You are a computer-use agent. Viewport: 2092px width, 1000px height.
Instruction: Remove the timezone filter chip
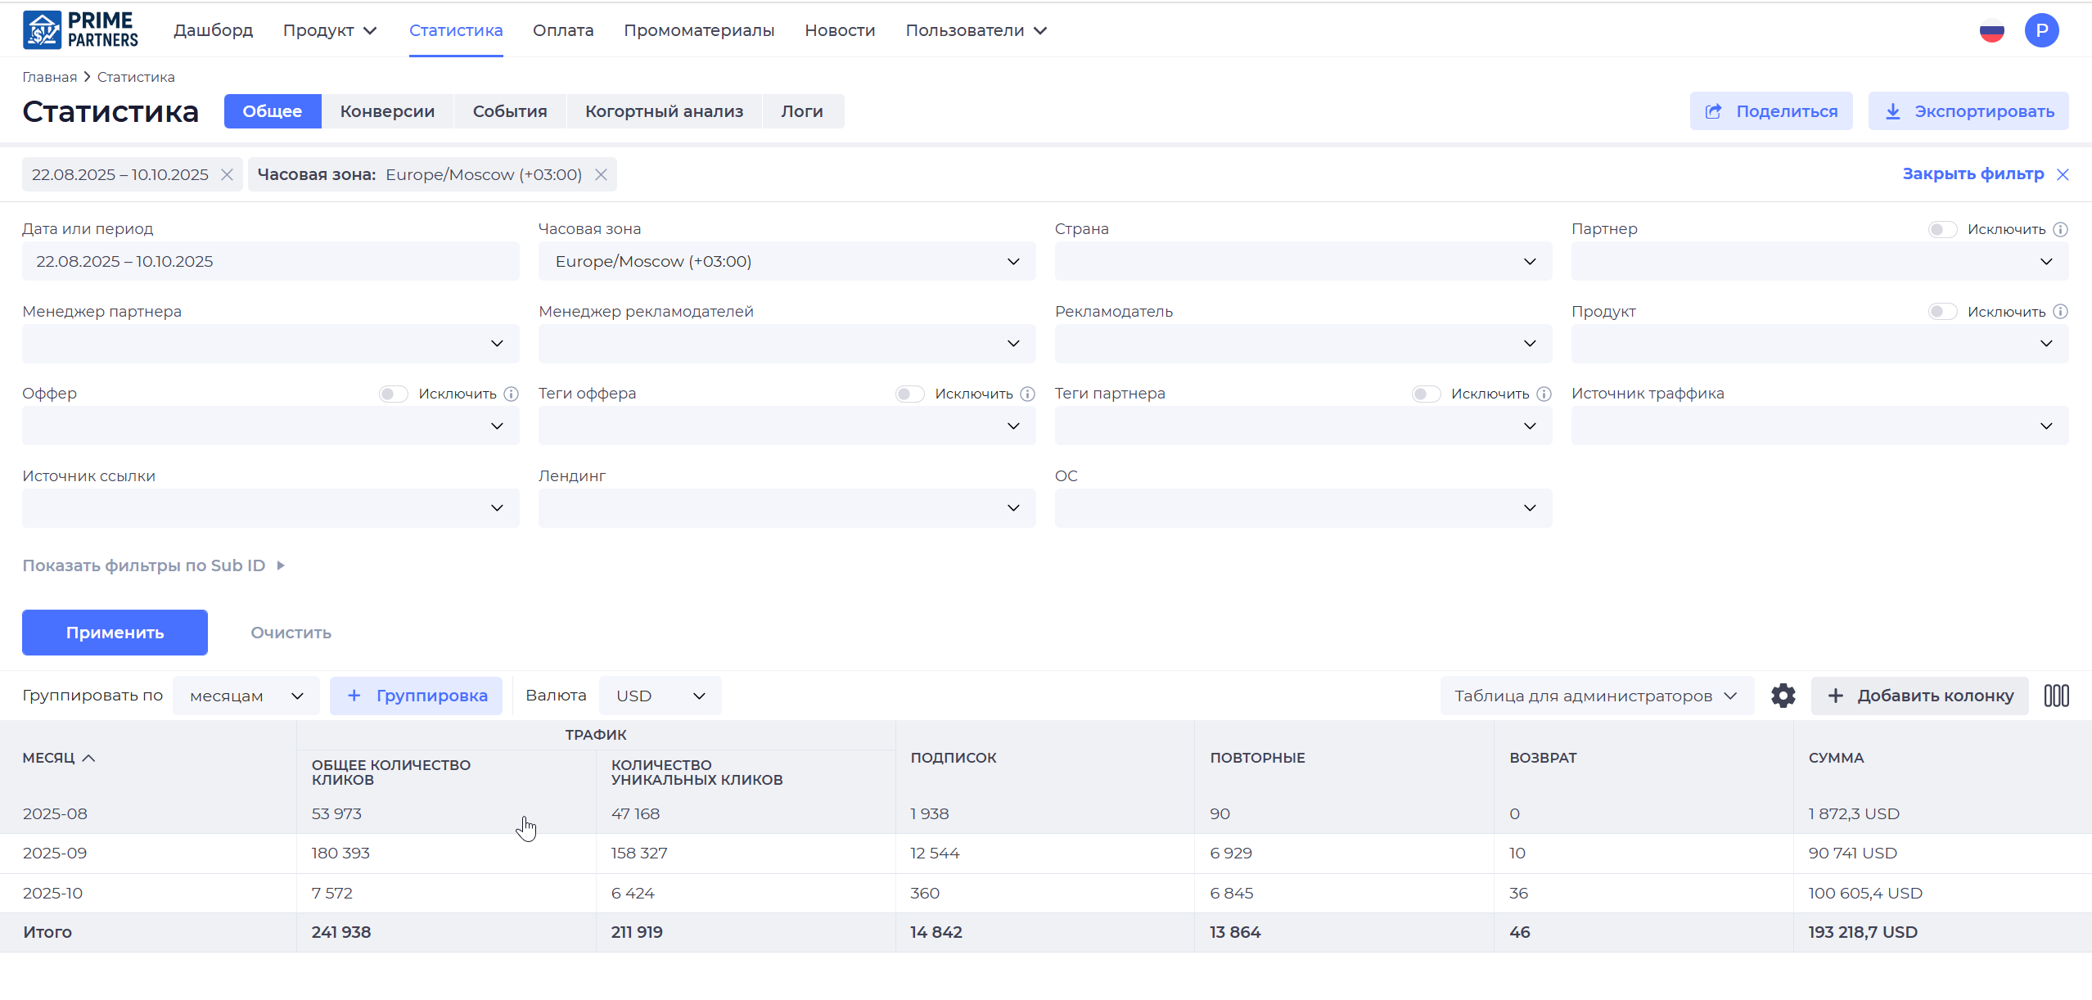coord(601,174)
